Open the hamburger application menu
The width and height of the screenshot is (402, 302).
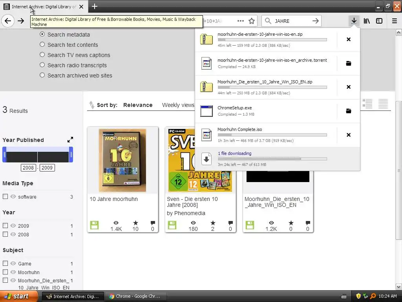click(x=394, y=21)
